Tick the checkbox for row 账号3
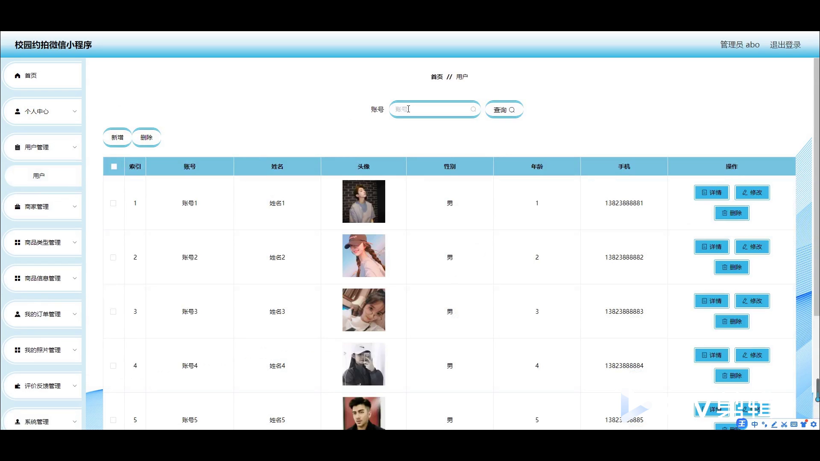This screenshot has height=461, width=820. point(113,312)
